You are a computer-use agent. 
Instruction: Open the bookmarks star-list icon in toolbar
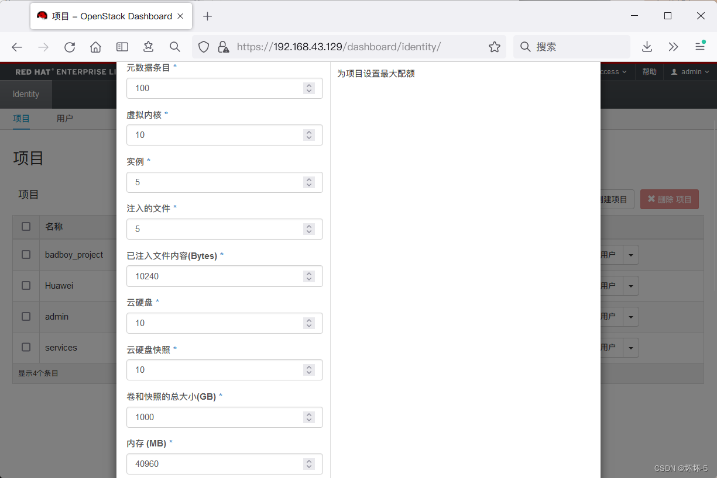(149, 47)
